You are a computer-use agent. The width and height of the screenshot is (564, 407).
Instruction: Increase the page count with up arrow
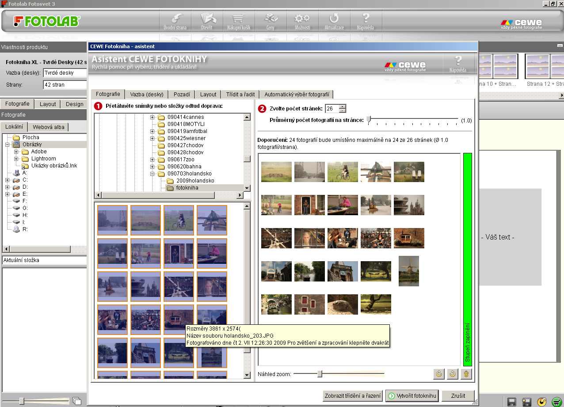[x=343, y=107]
